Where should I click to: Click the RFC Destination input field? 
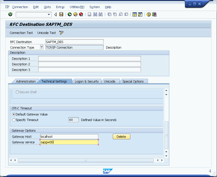pyautogui.click(x=75, y=42)
